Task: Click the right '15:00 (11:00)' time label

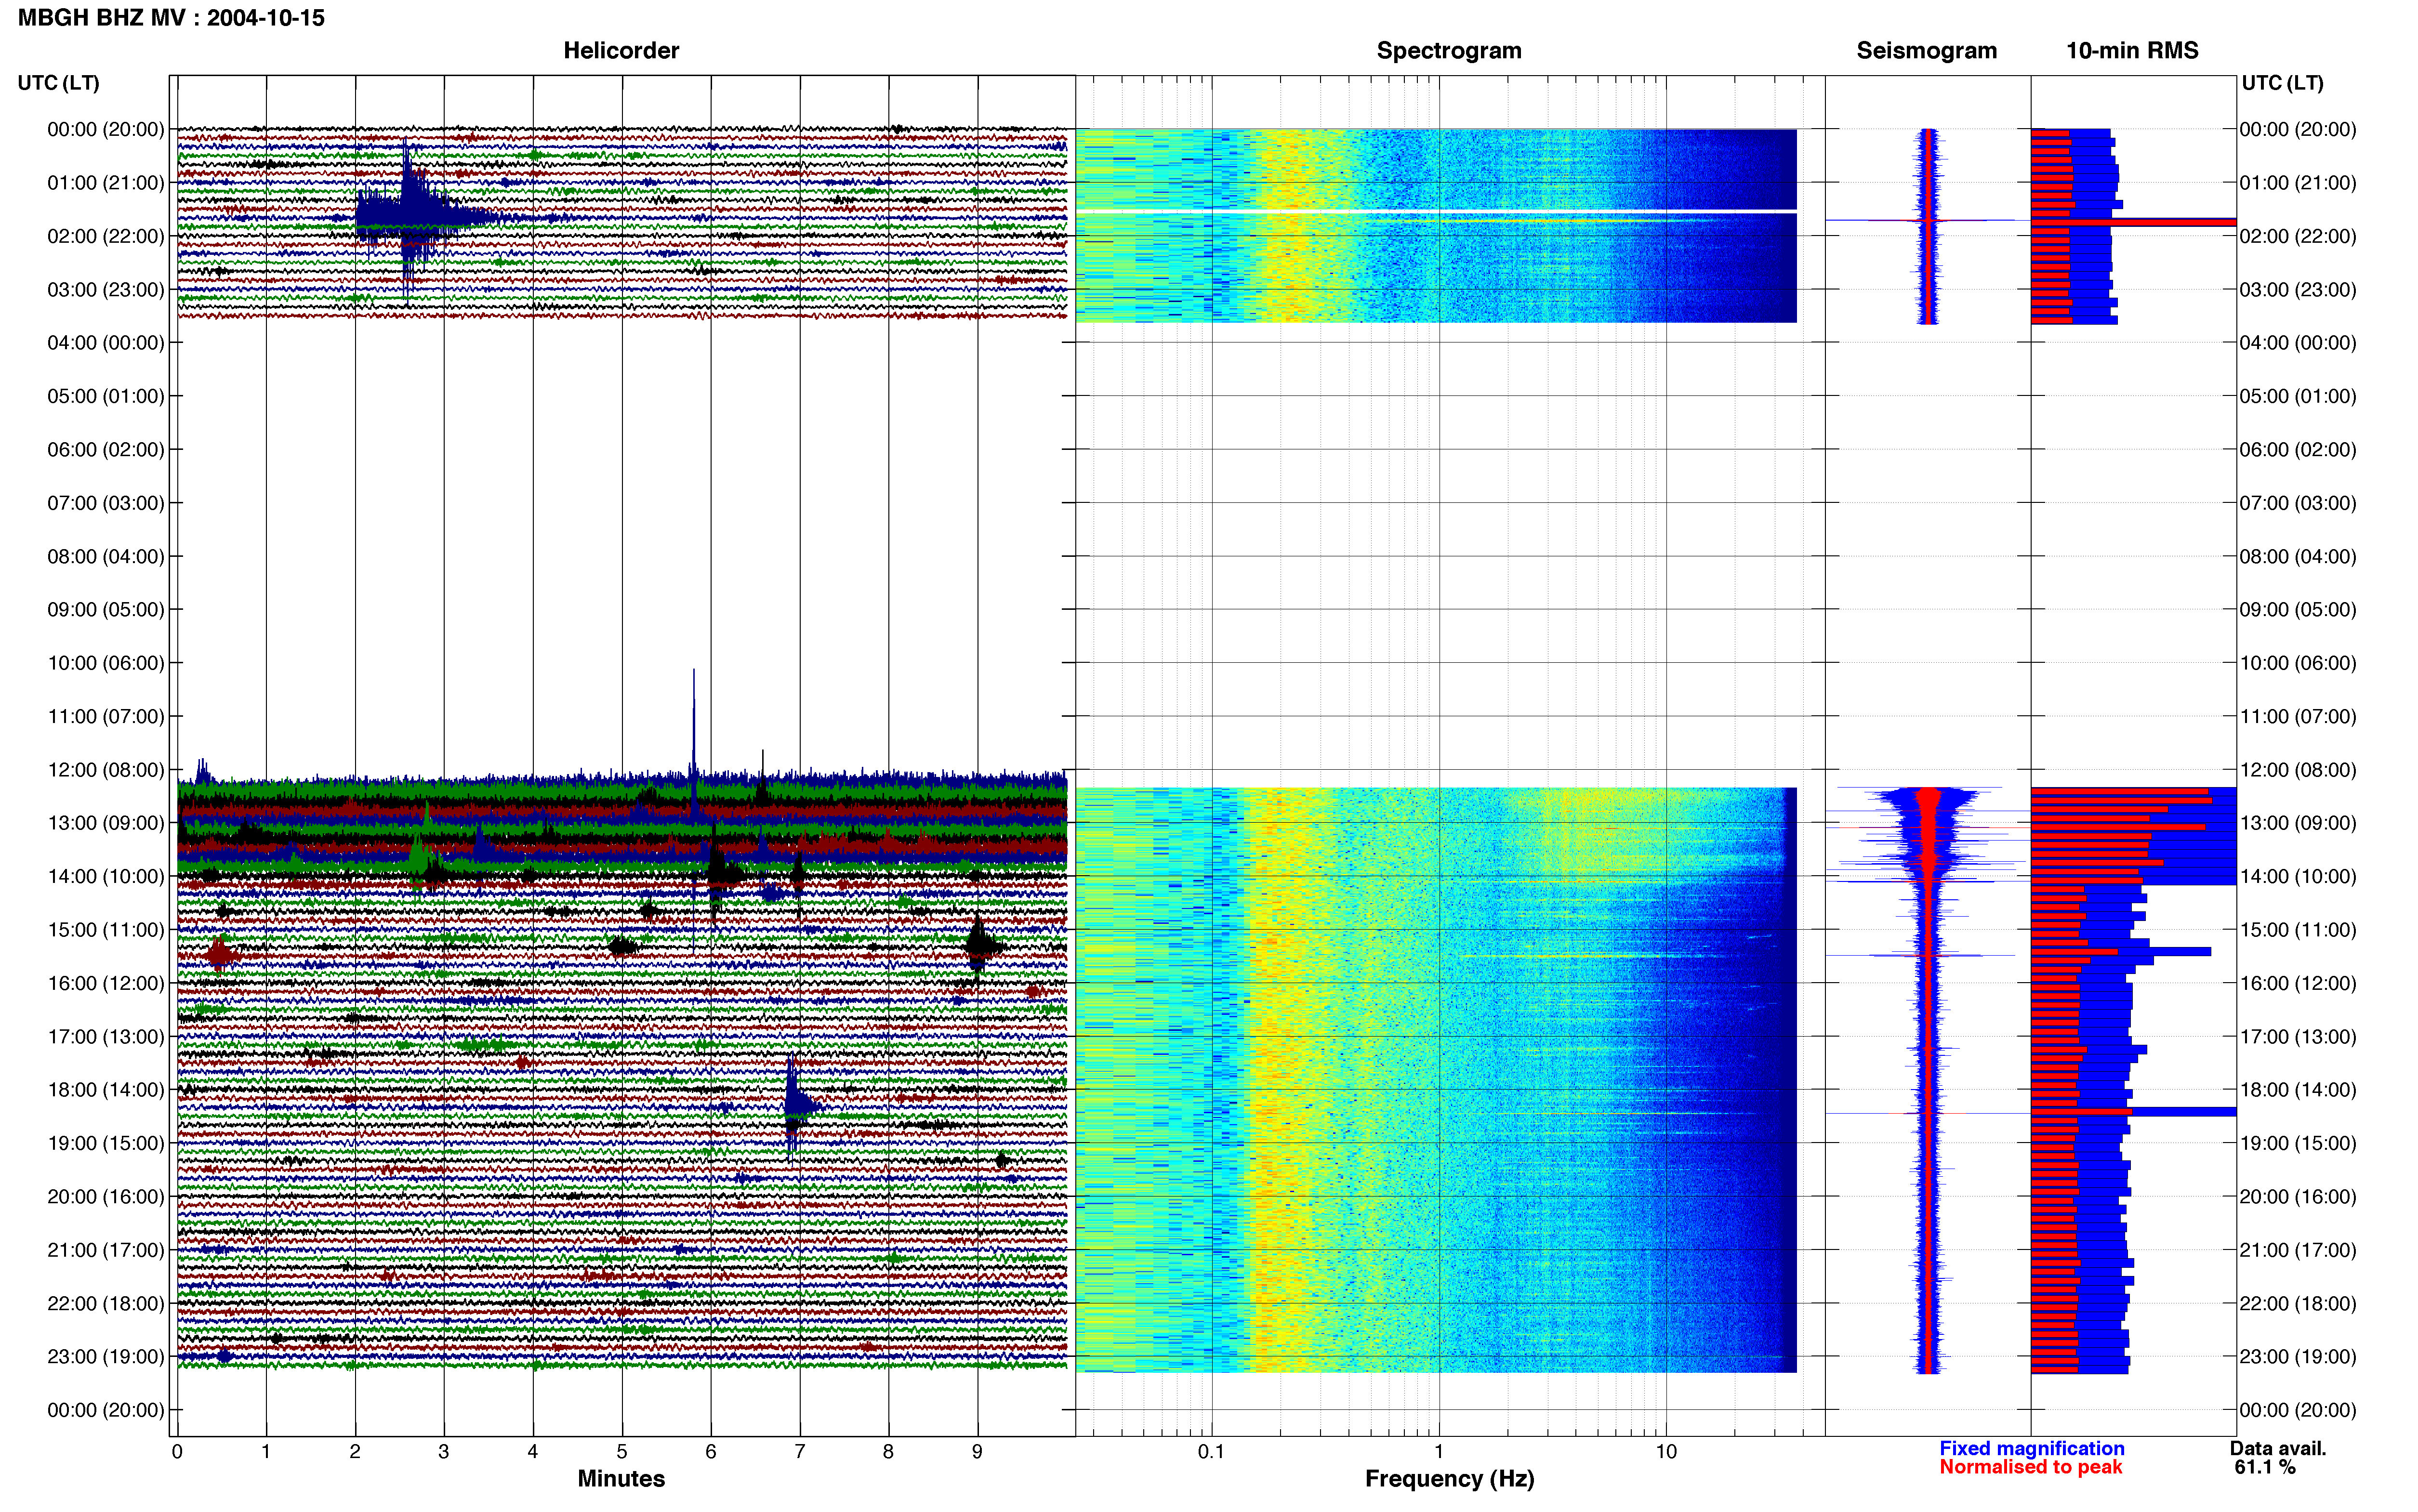Action: point(2298,930)
